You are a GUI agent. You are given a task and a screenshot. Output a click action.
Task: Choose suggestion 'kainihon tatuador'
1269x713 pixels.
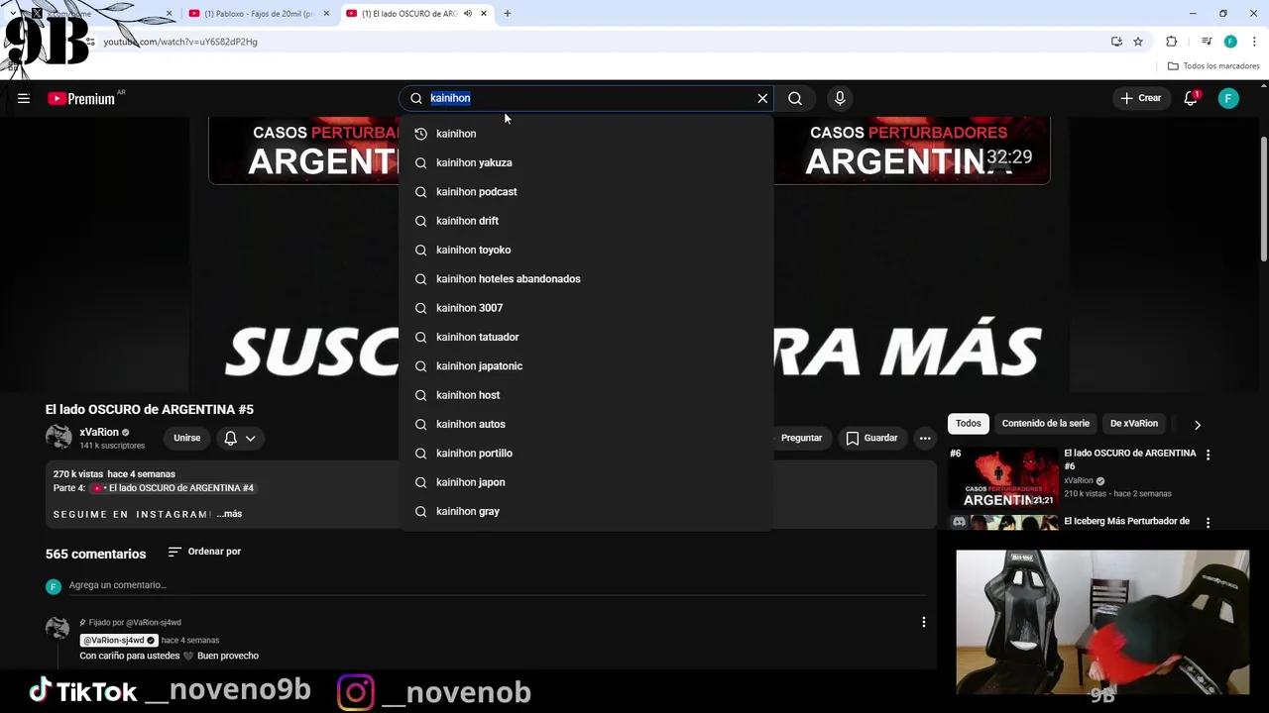[x=586, y=337]
